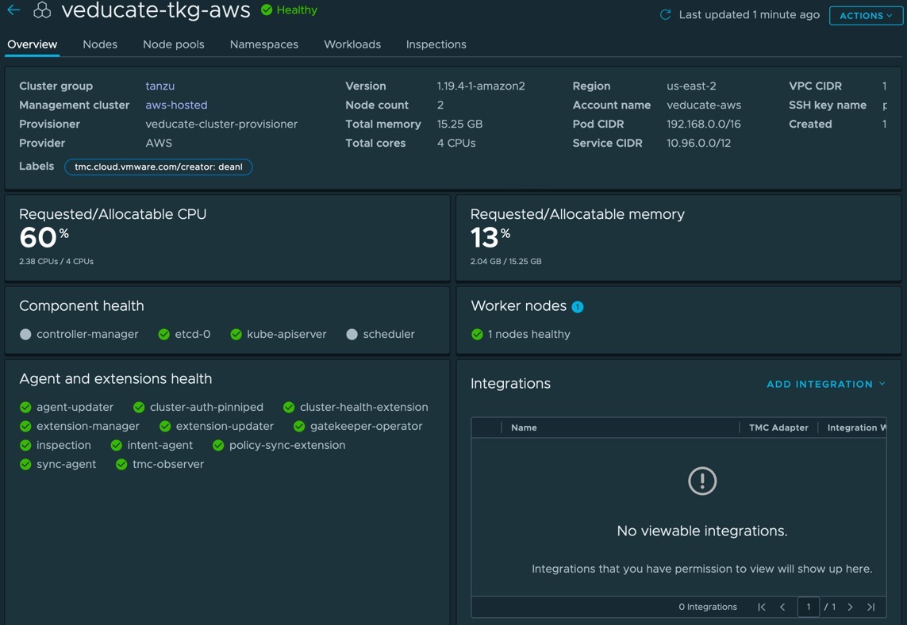Click the controller-manager grey status icon
The width and height of the screenshot is (907, 625).
[25, 334]
